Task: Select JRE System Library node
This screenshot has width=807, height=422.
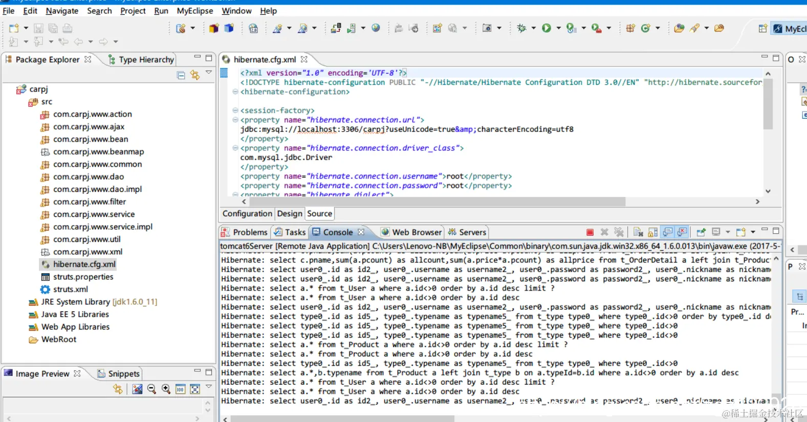Action: 93,302
